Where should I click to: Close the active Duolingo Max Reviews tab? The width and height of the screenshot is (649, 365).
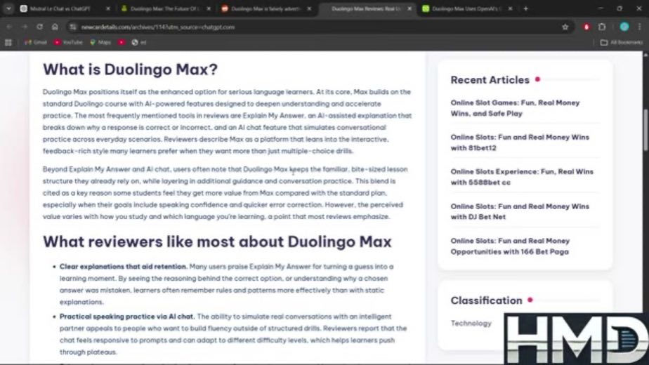pos(409,8)
